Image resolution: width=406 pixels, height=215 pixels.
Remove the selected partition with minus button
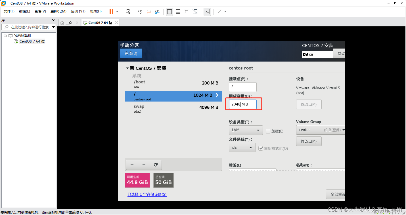[x=144, y=165]
